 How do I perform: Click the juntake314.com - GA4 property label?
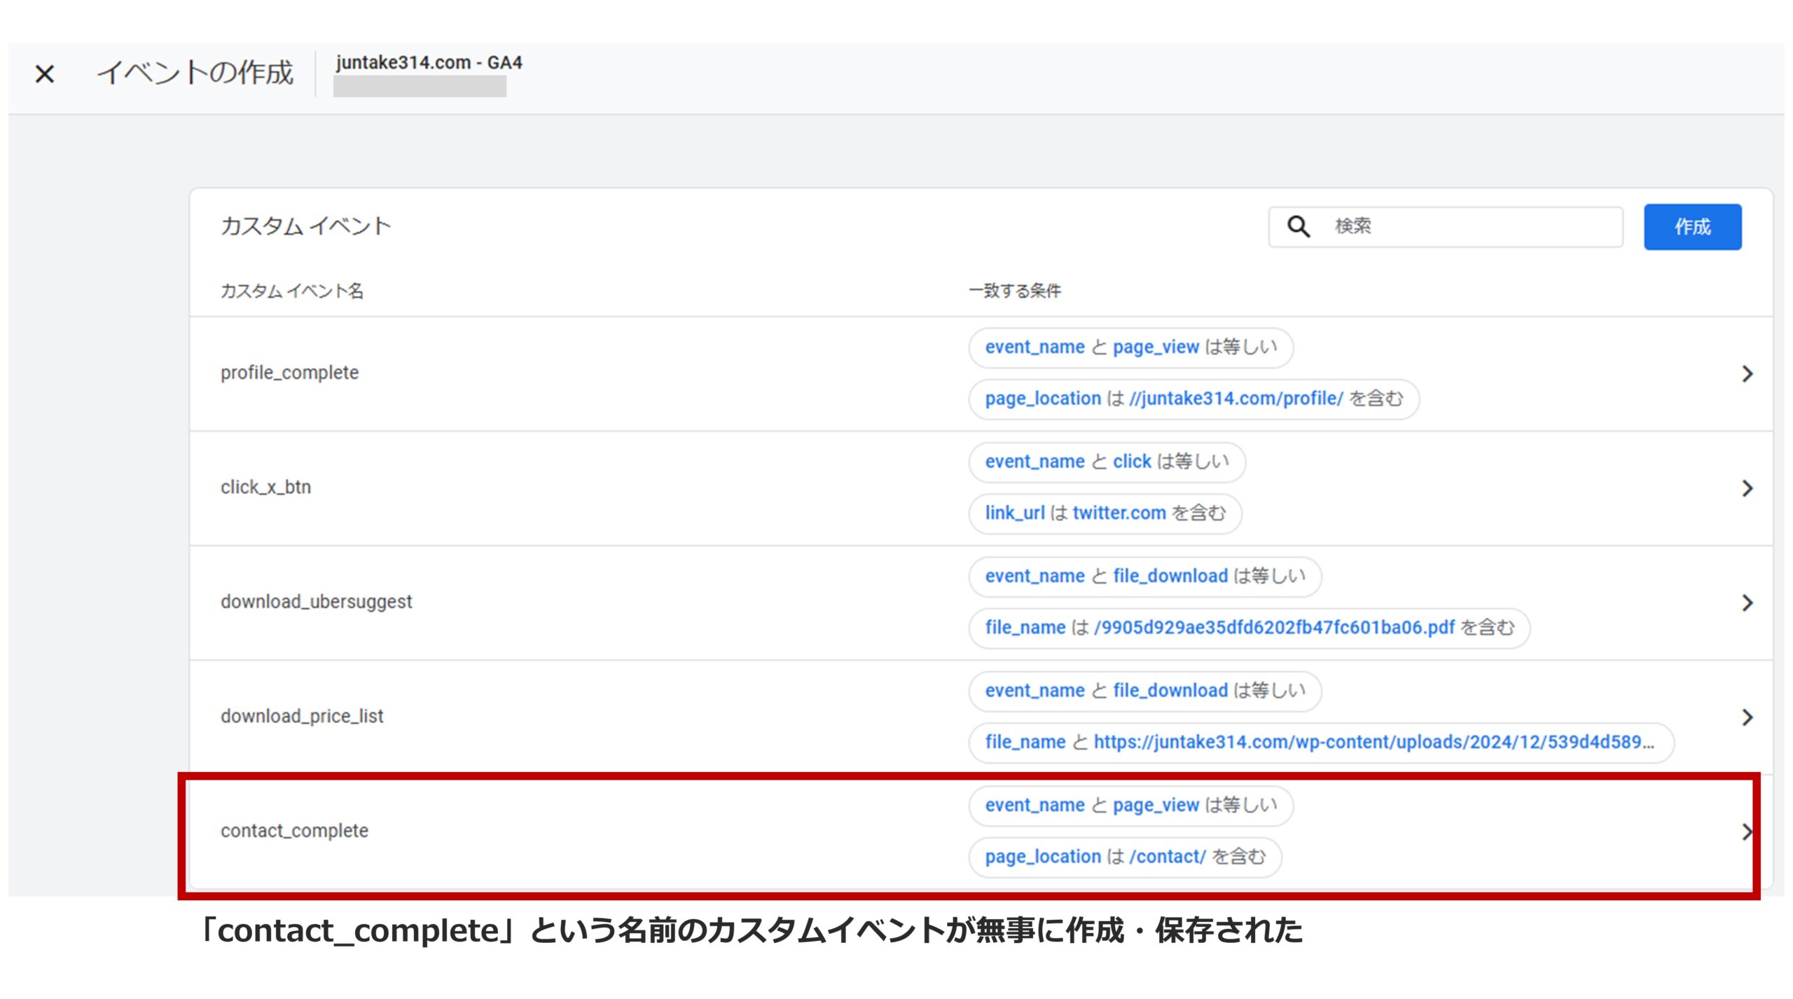click(x=428, y=63)
